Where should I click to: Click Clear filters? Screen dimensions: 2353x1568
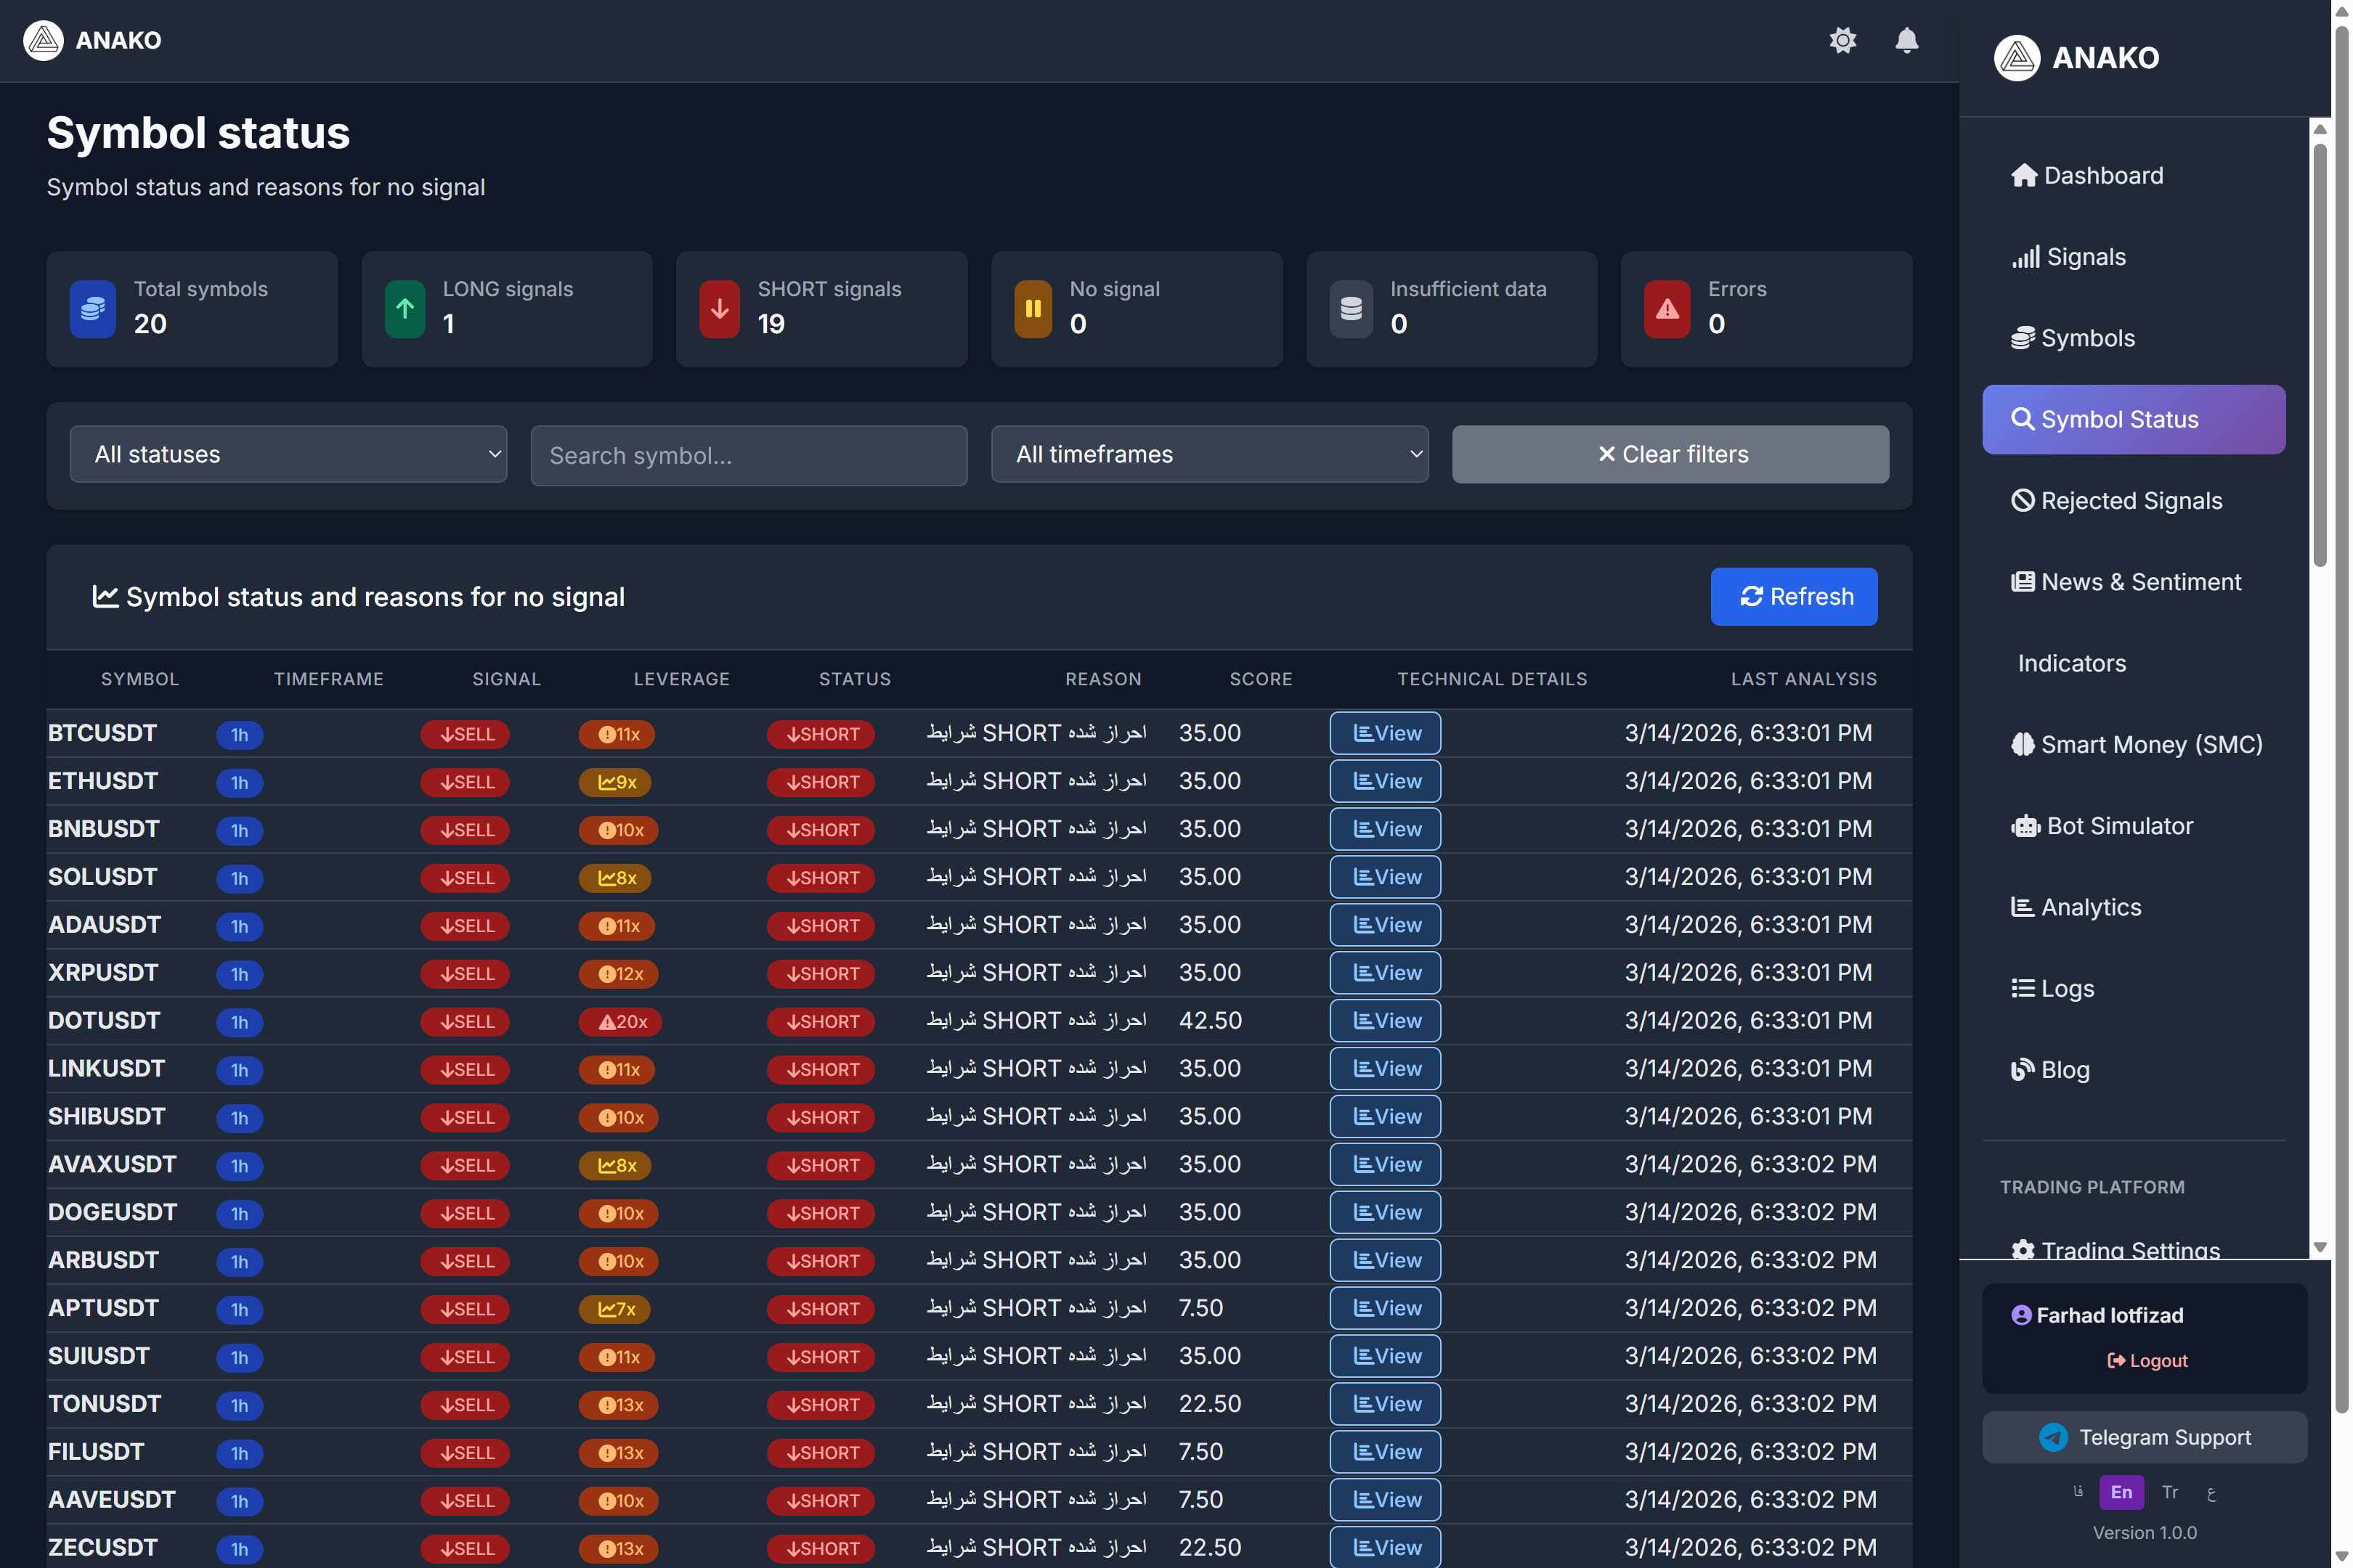1670,454
